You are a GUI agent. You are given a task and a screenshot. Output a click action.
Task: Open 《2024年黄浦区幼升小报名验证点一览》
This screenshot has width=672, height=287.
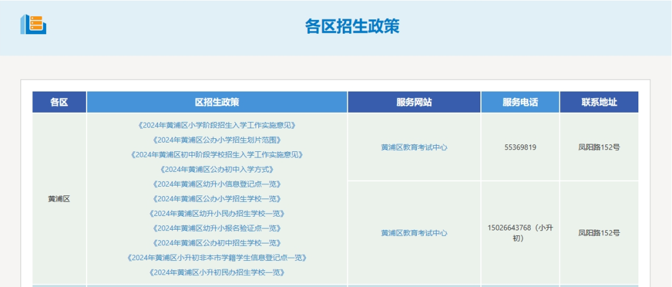pyautogui.click(x=217, y=228)
